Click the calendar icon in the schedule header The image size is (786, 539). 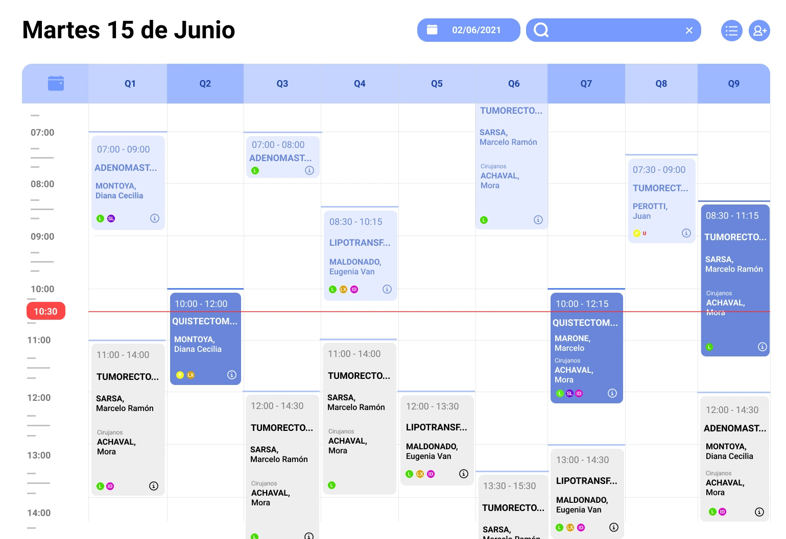coord(56,83)
